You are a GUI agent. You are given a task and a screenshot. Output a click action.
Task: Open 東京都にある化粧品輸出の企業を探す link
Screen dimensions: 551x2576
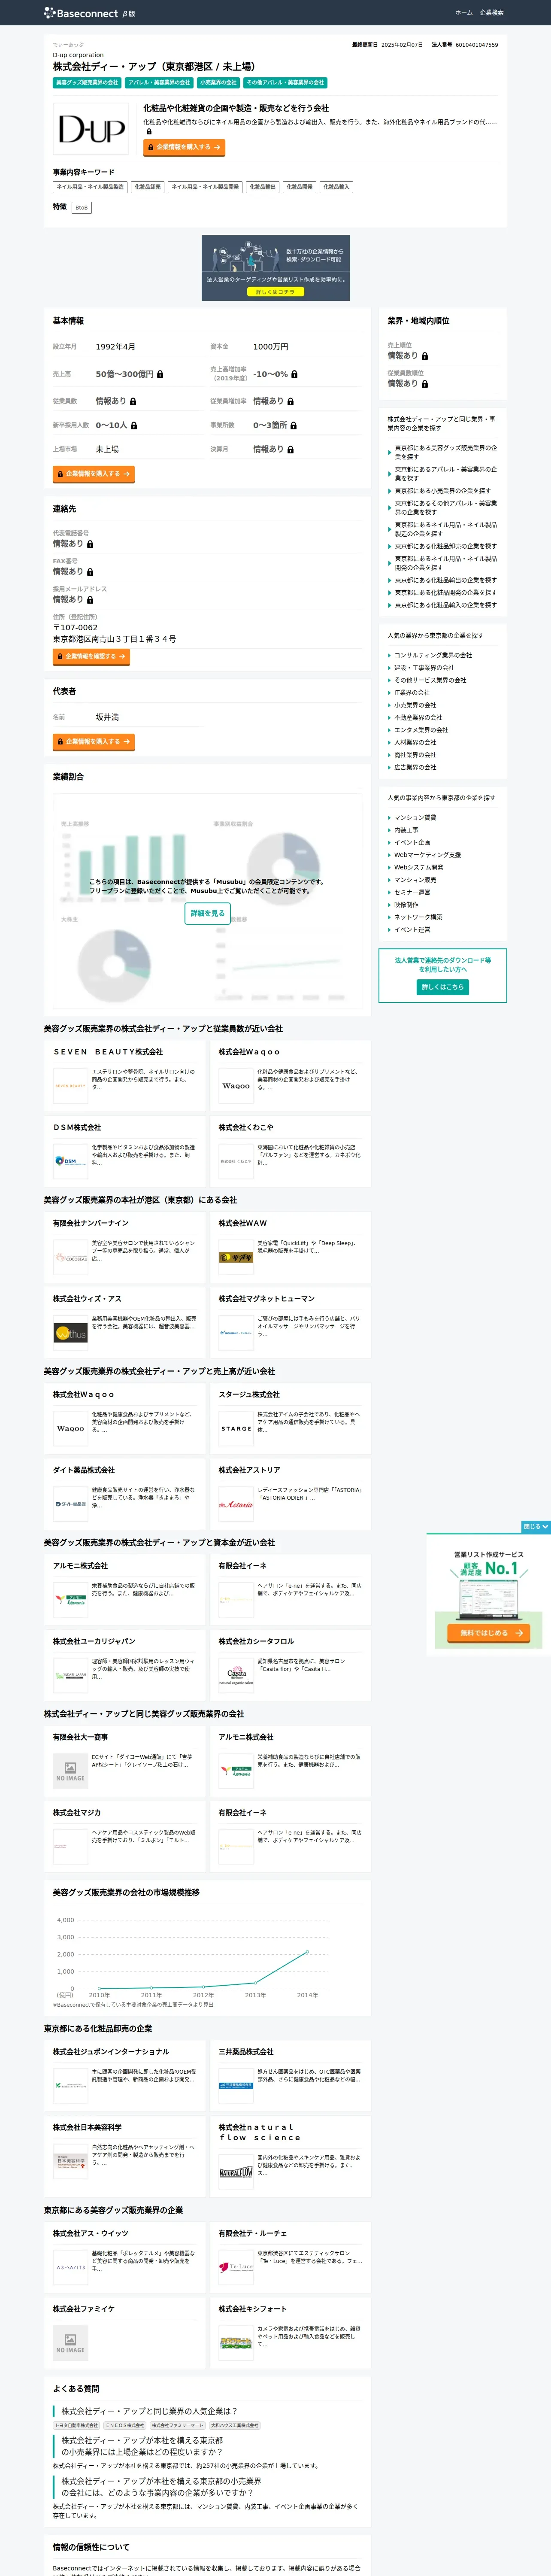pyautogui.click(x=445, y=580)
